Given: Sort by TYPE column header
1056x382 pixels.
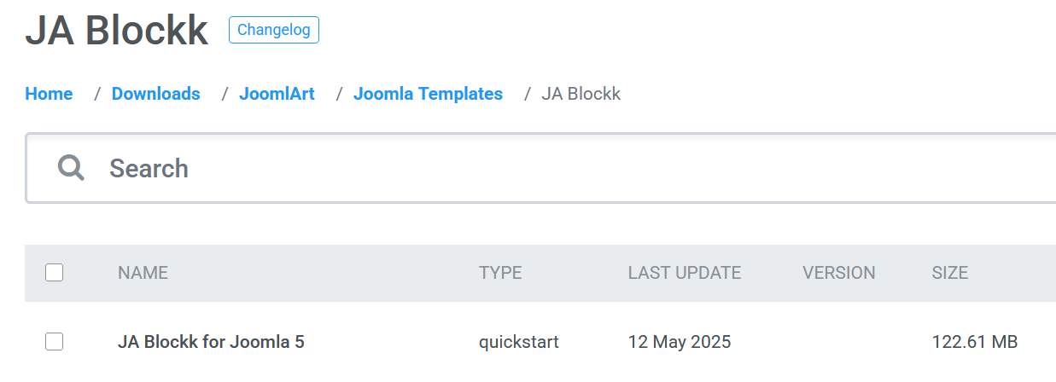Looking at the screenshot, I should point(500,273).
